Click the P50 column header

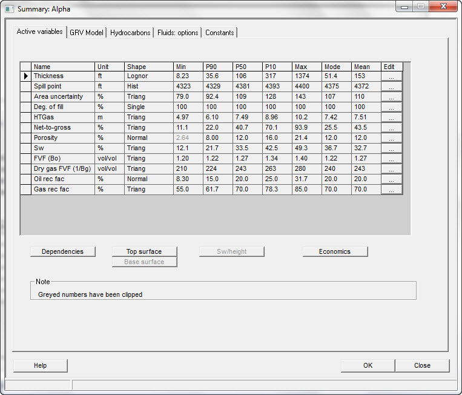point(248,67)
